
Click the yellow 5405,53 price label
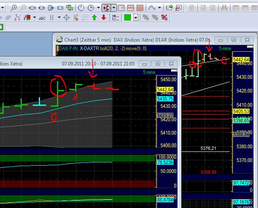point(241,111)
